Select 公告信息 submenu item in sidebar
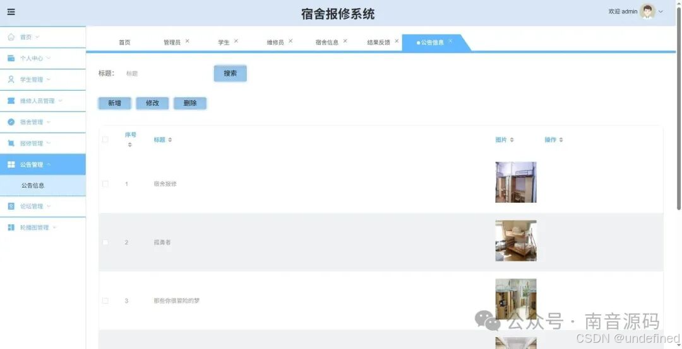682x349 pixels. point(43,185)
